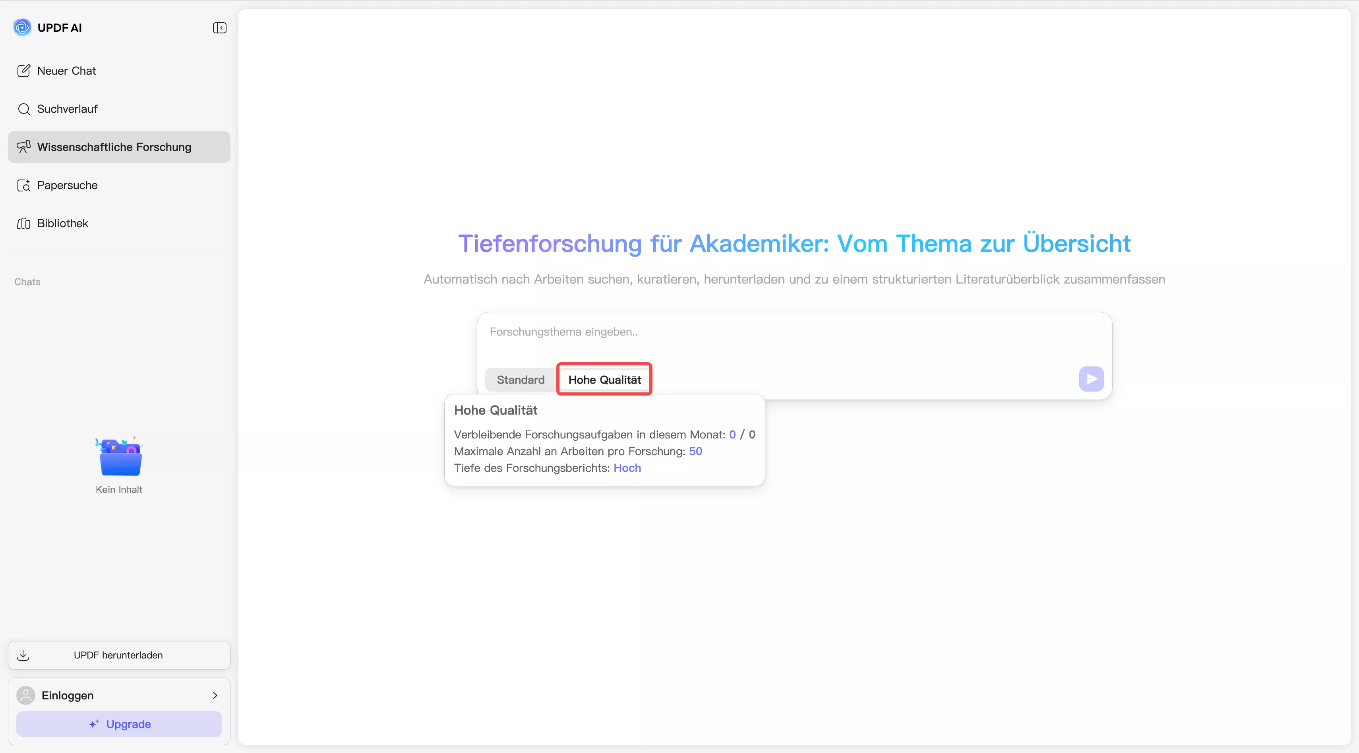
Task: Send the research topic via the arrow icon
Action: pos(1091,378)
